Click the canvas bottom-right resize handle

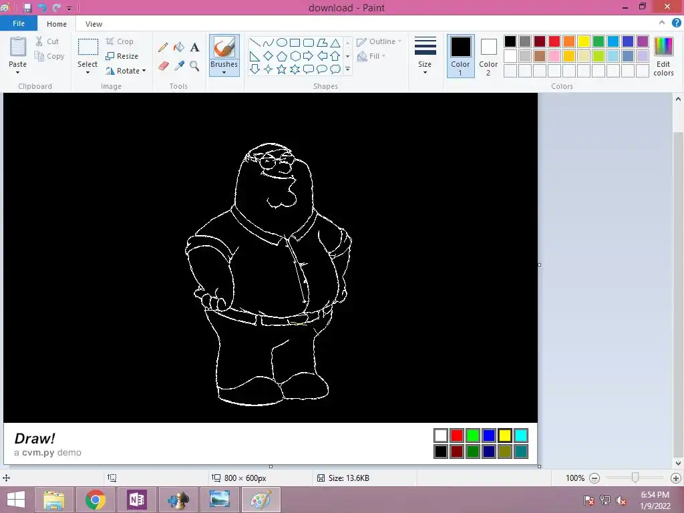click(x=540, y=466)
